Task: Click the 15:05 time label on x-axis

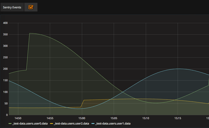Action: [x=114, y=118]
